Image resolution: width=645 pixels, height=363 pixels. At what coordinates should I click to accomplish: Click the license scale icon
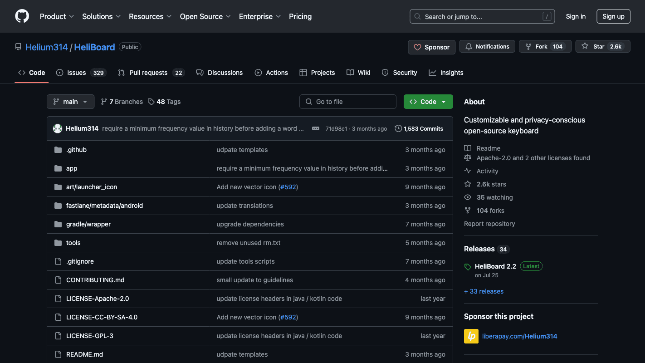[x=468, y=158]
